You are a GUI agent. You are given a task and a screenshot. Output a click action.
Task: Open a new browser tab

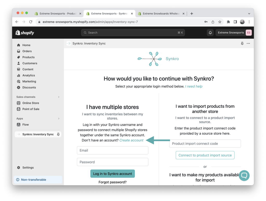tap(192, 14)
